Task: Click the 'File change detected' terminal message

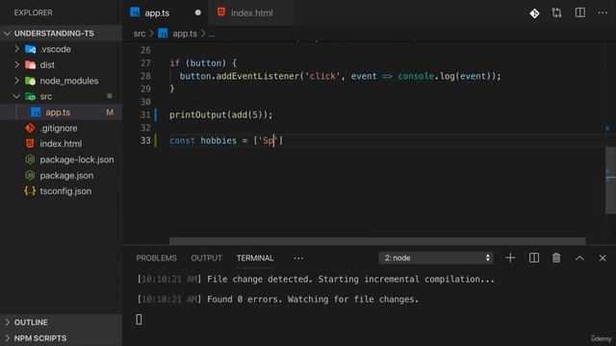Action: pos(350,280)
